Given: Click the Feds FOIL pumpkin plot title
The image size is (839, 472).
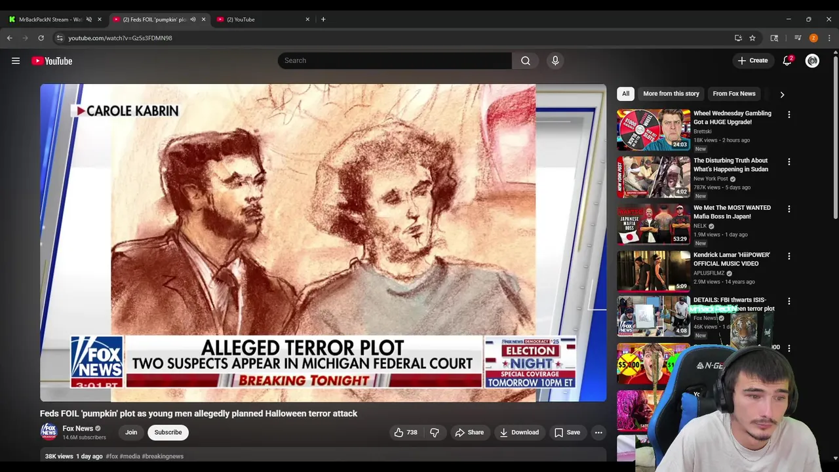Looking at the screenshot, I should tap(199, 414).
